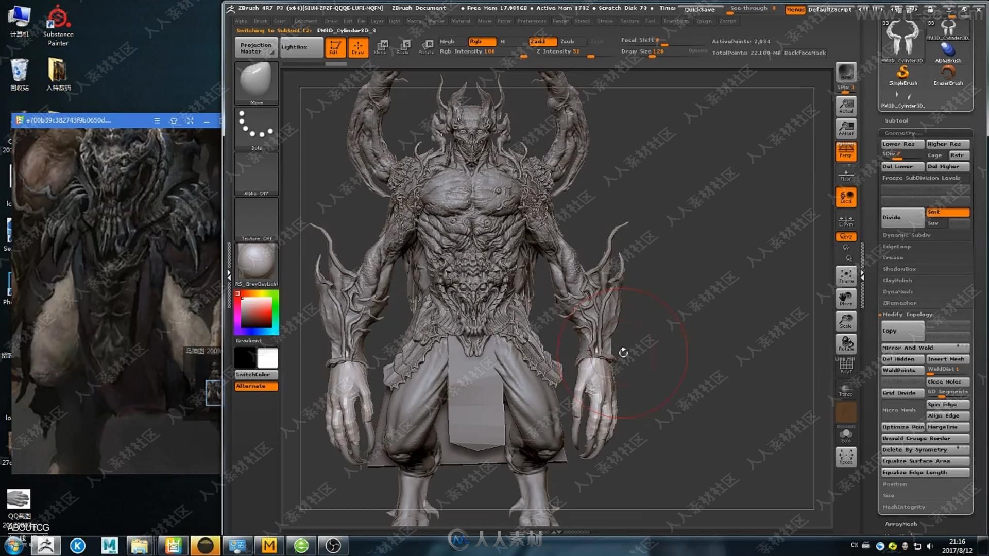Expand the ShadowBox section
989x556 pixels.
pyautogui.click(x=899, y=269)
